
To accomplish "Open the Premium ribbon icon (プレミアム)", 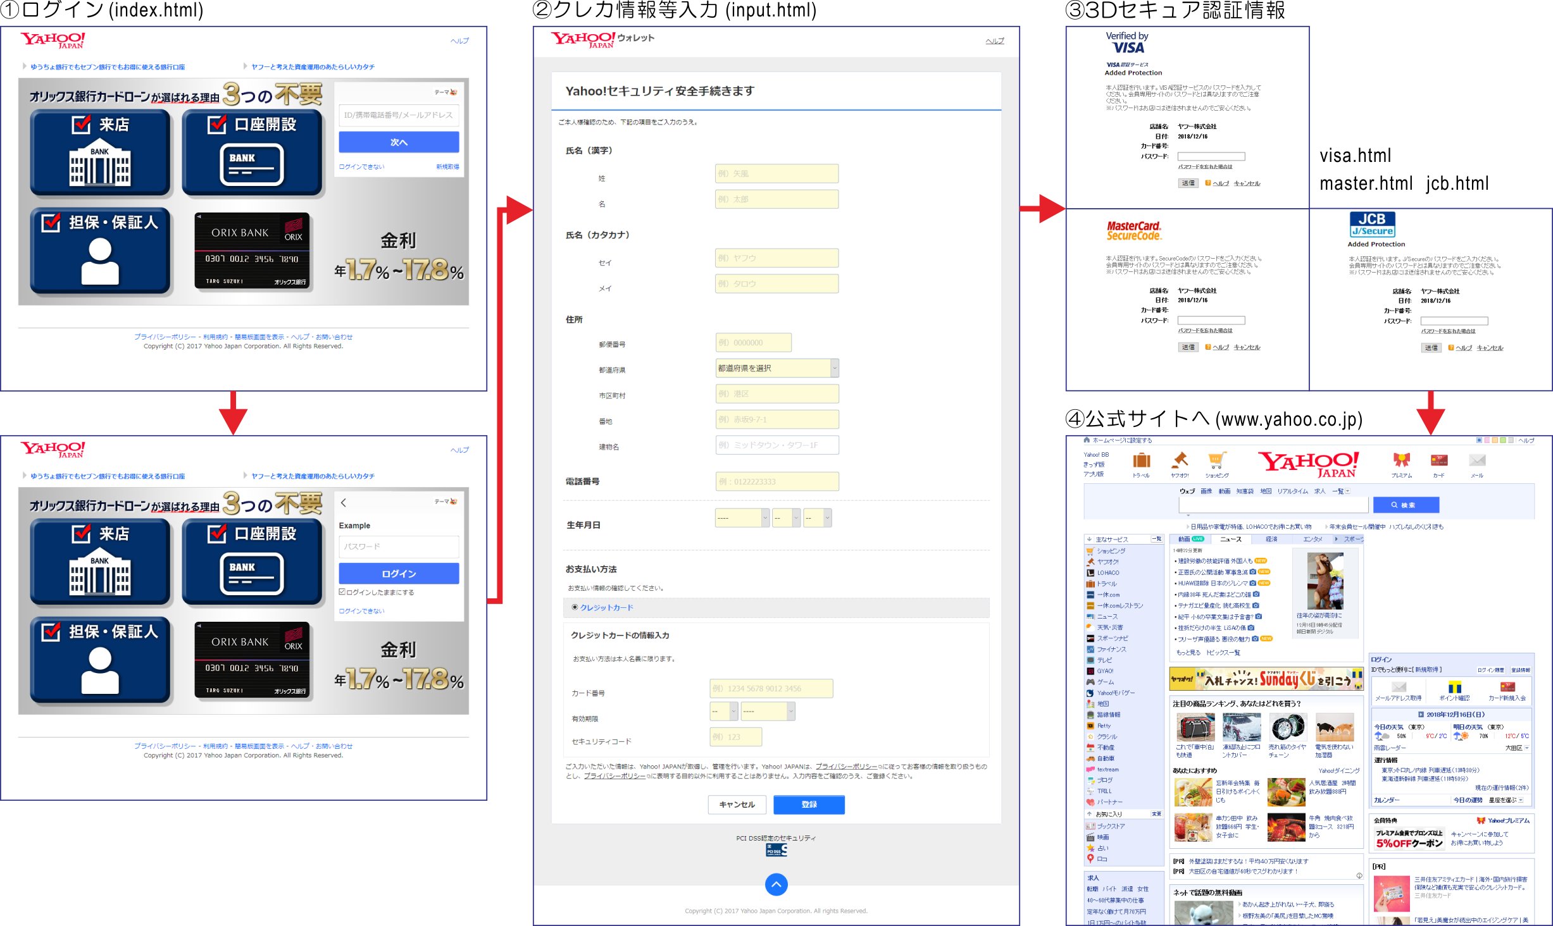I will (x=1402, y=460).
